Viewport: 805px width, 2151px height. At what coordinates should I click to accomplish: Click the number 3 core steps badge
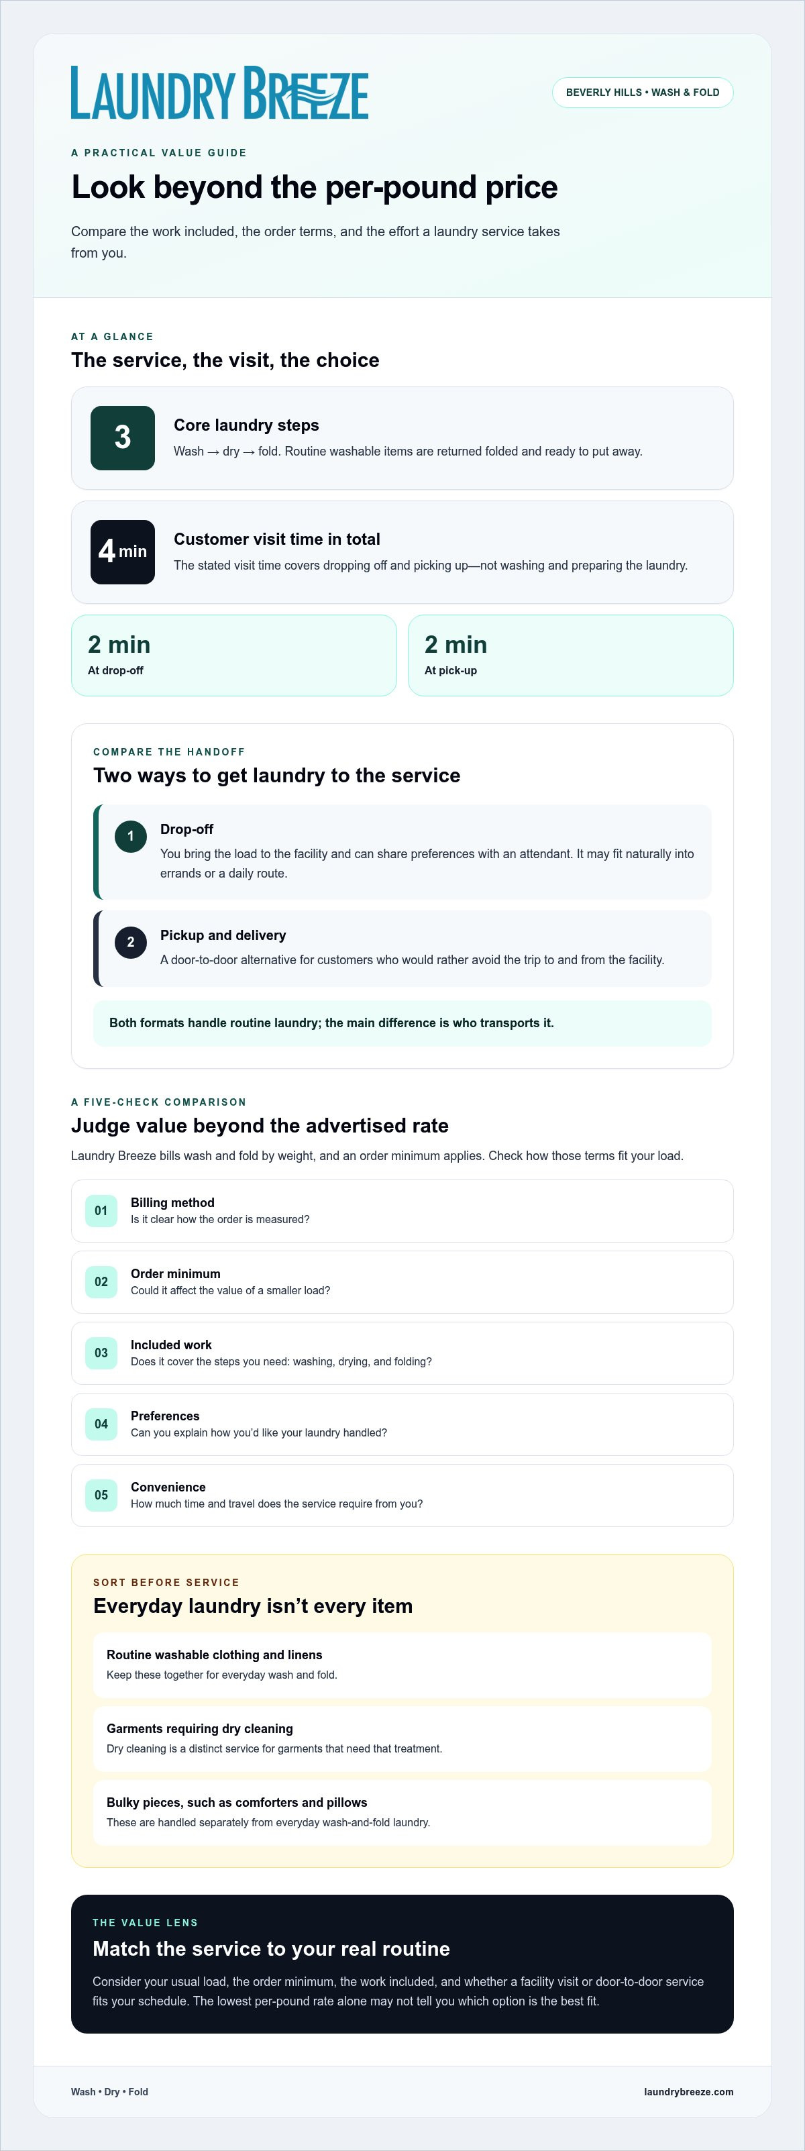(x=123, y=437)
